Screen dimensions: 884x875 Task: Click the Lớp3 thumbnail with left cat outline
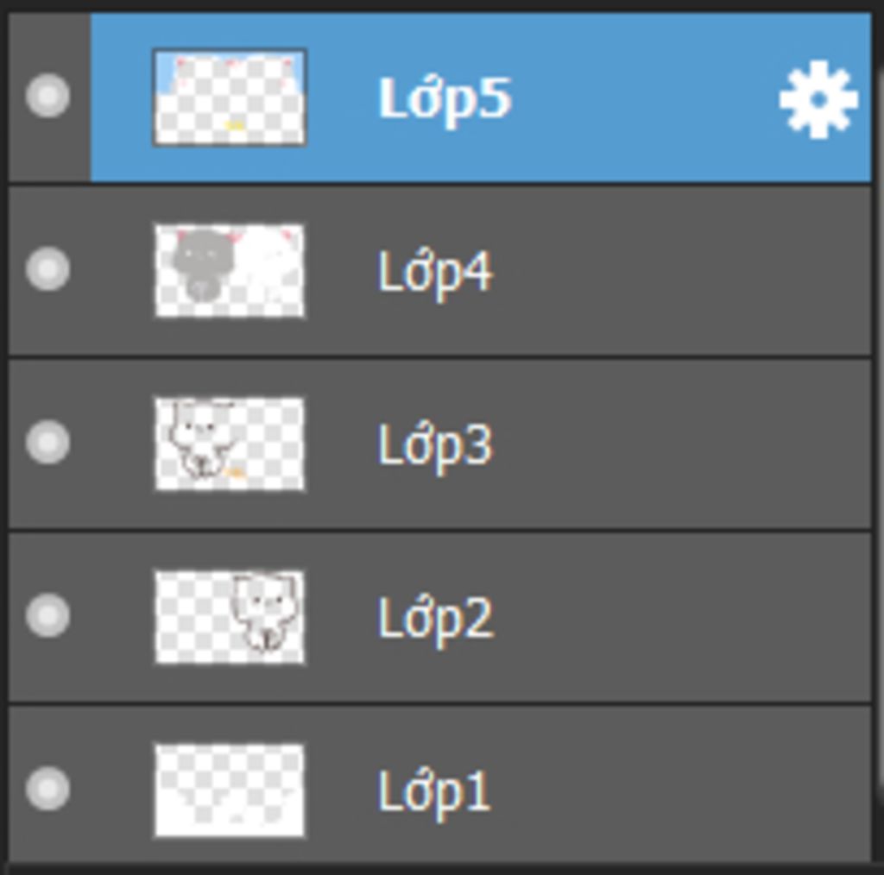230,444
